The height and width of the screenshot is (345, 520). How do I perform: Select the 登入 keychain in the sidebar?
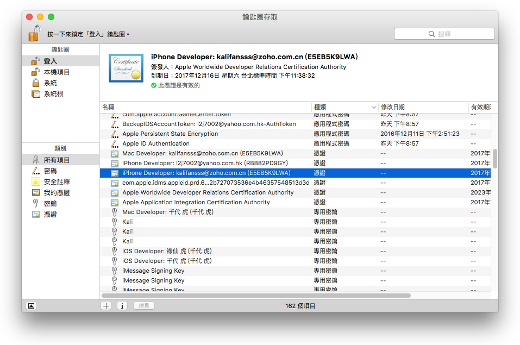click(60, 61)
